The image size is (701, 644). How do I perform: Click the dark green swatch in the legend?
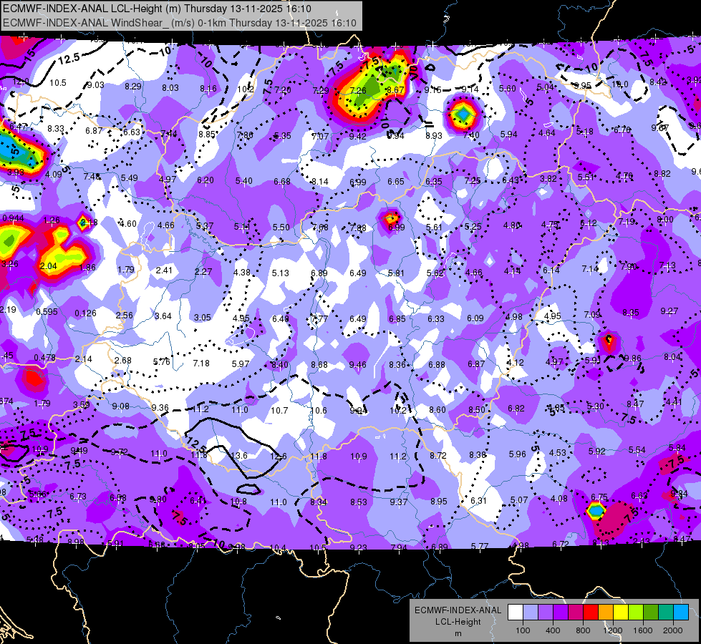tap(652, 613)
